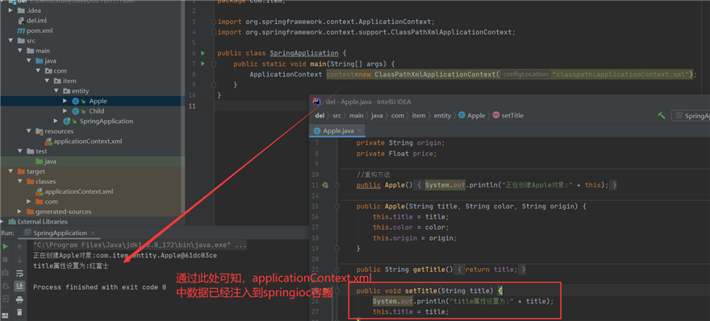Select the SpringApplication run tab
This screenshot has width=710, height=321.
[x=59, y=233]
